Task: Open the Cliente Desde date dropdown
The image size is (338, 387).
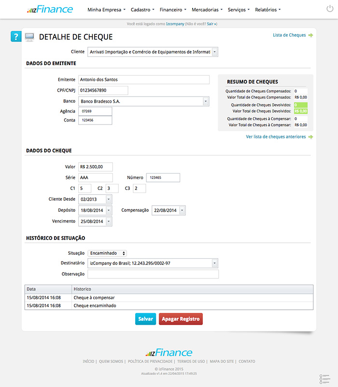Action: pos(109,199)
